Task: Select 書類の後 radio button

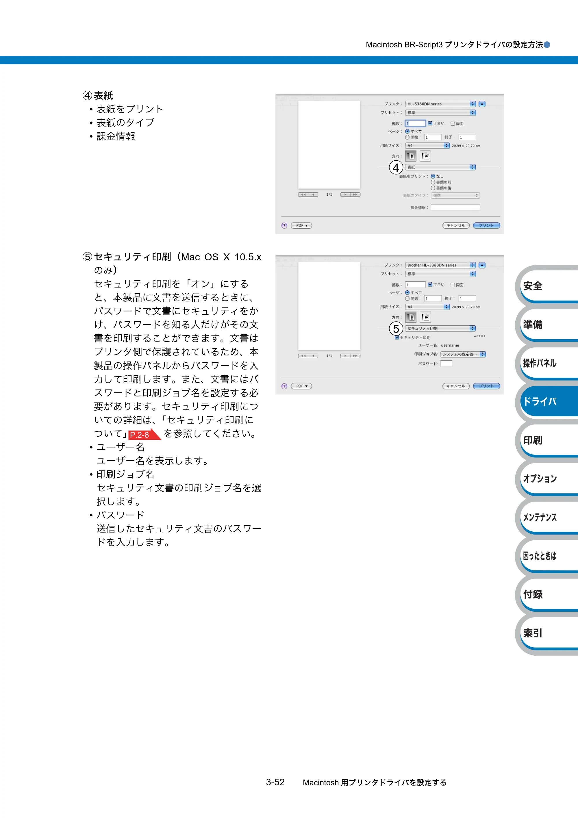Action: click(433, 188)
